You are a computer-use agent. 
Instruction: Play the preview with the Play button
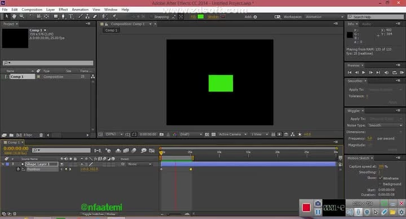tap(364, 73)
